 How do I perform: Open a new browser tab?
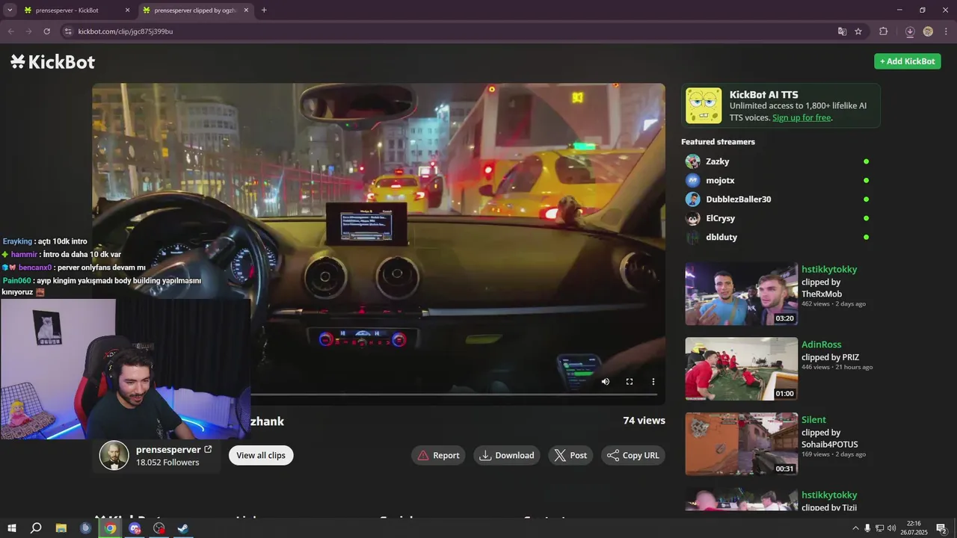(264, 10)
